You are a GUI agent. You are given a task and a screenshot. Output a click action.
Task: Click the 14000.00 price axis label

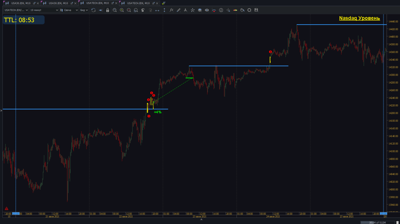[393, 189]
